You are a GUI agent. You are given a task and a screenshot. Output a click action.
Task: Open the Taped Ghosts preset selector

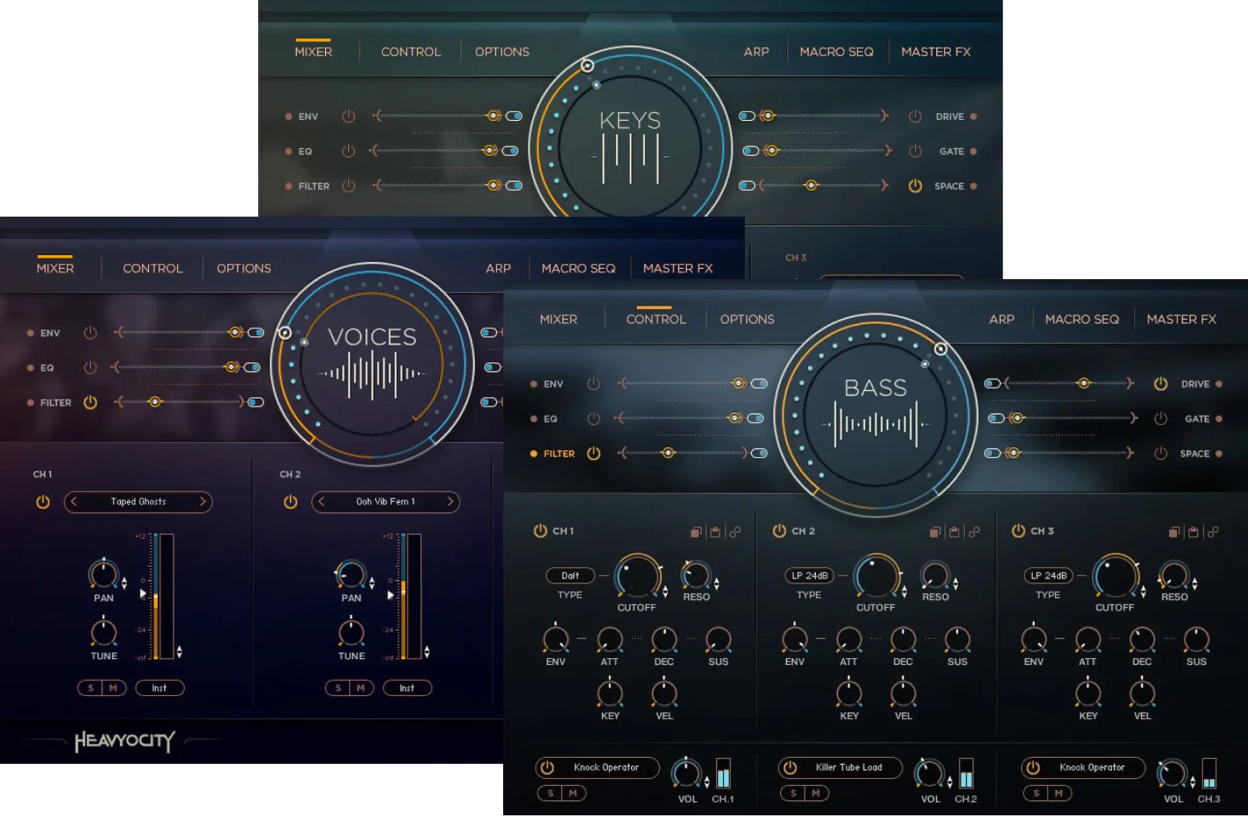[139, 502]
